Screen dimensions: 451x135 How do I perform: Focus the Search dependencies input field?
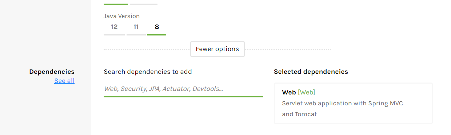pyautogui.click(x=183, y=89)
